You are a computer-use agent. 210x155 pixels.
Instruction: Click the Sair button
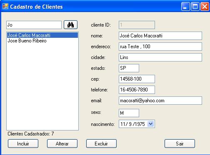(180, 144)
